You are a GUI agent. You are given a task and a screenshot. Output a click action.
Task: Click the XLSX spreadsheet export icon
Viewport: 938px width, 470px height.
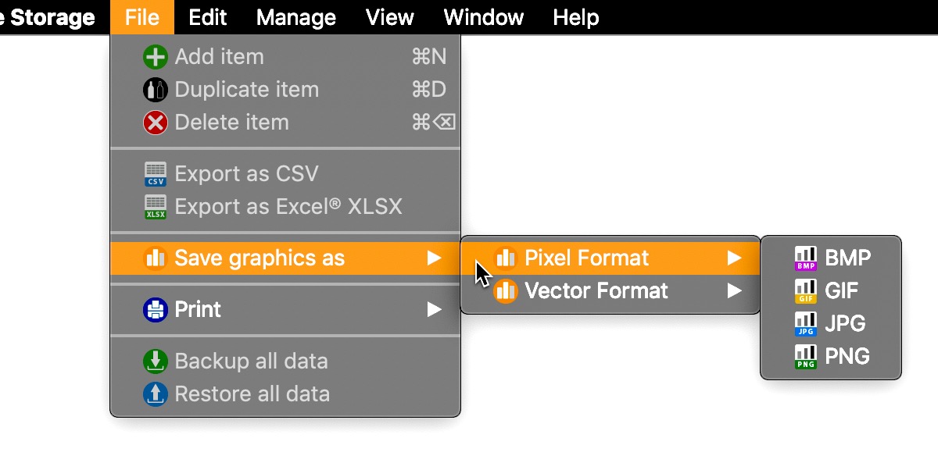156,207
